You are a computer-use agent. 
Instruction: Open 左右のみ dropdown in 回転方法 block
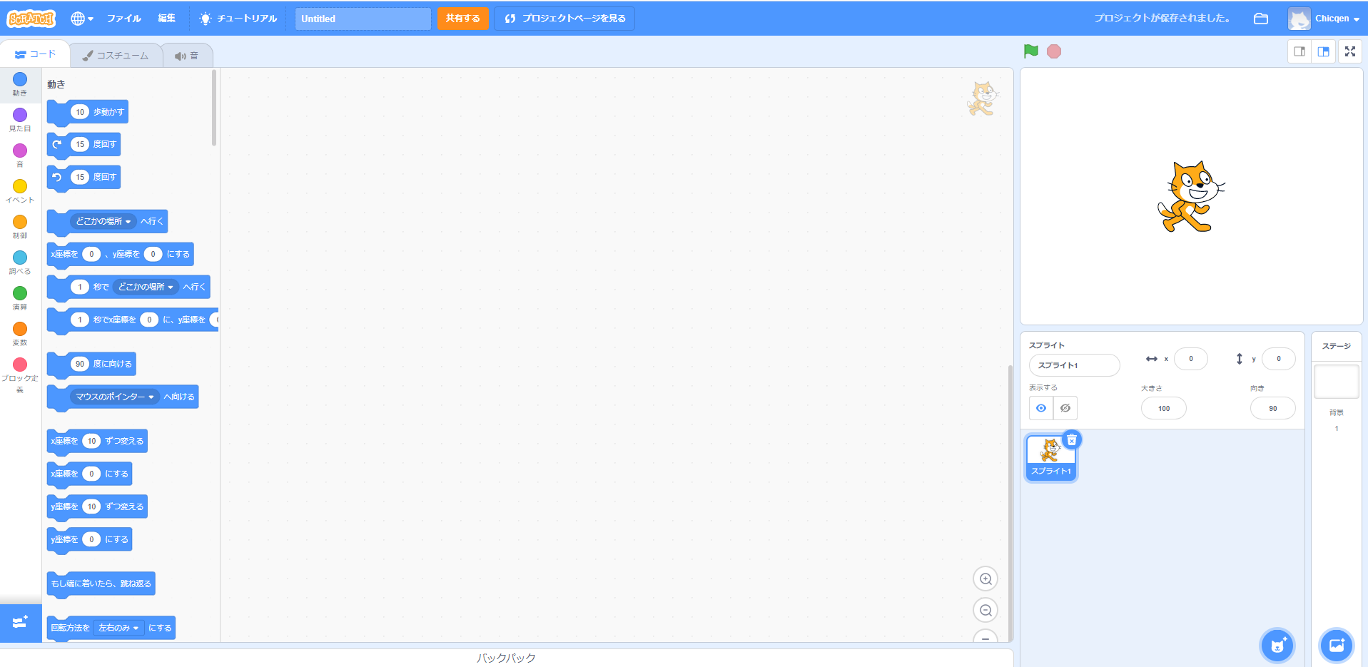click(x=118, y=628)
